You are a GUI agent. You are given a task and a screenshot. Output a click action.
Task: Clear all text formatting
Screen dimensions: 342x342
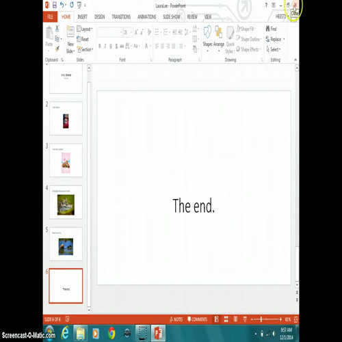(149, 32)
